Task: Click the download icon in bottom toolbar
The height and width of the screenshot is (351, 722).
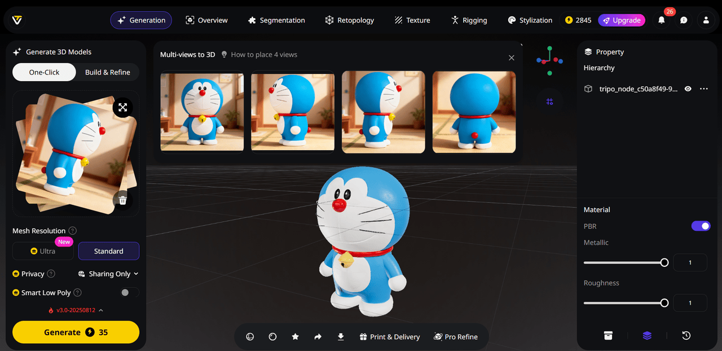Action: pos(340,337)
